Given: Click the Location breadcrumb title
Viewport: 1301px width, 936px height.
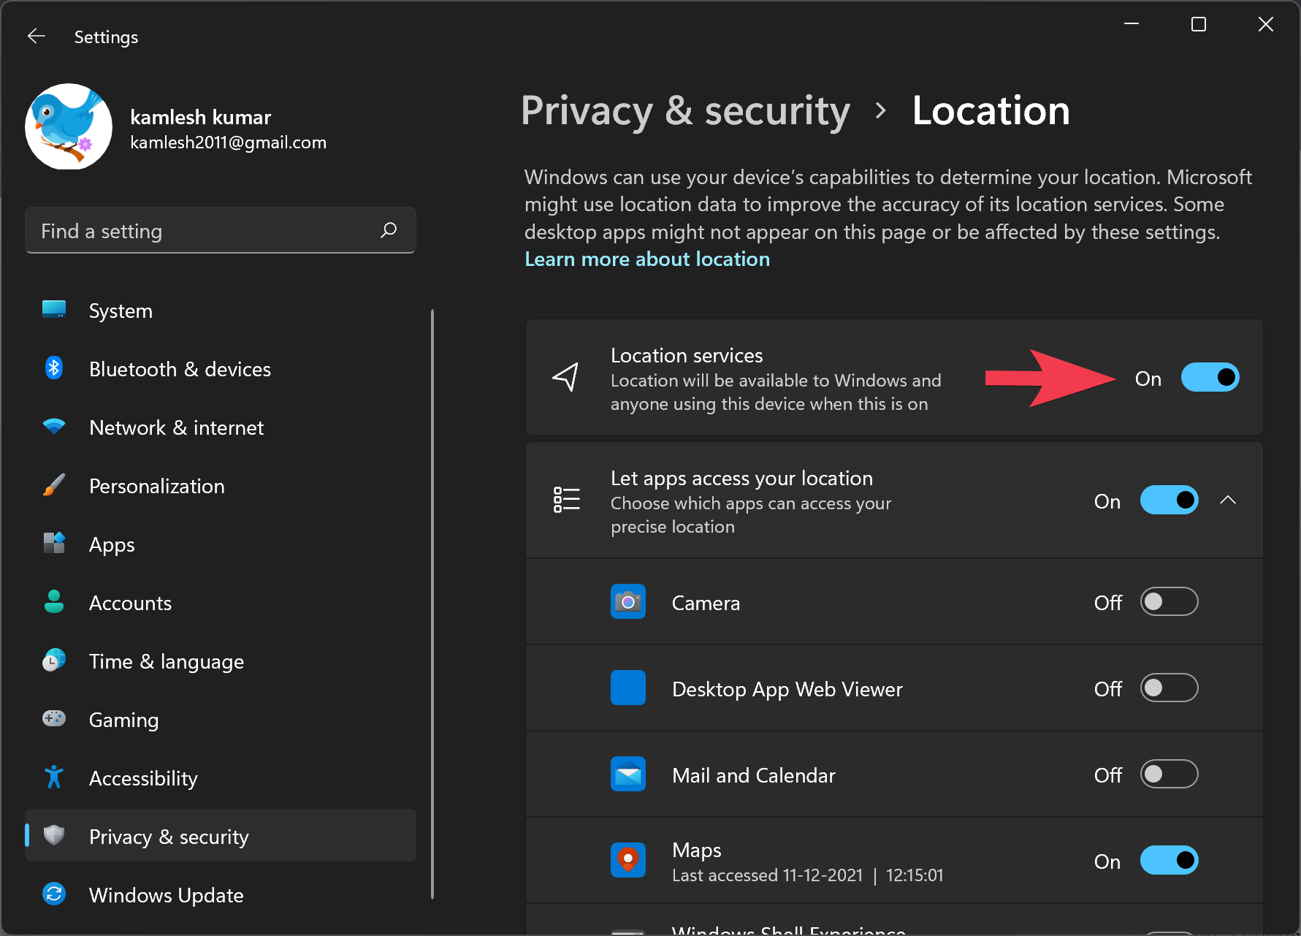Looking at the screenshot, I should 991,111.
